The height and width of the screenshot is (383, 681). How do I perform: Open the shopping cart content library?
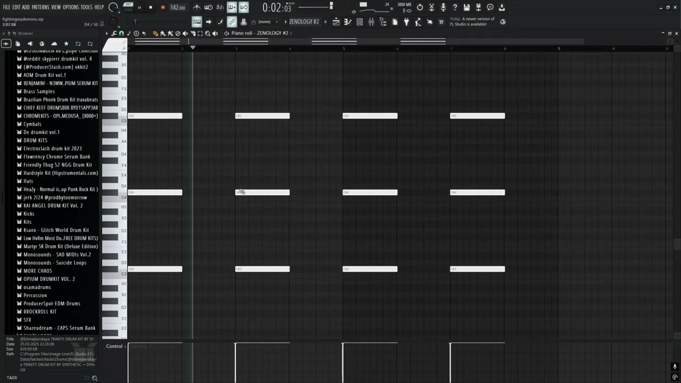(x=441, y=22)
